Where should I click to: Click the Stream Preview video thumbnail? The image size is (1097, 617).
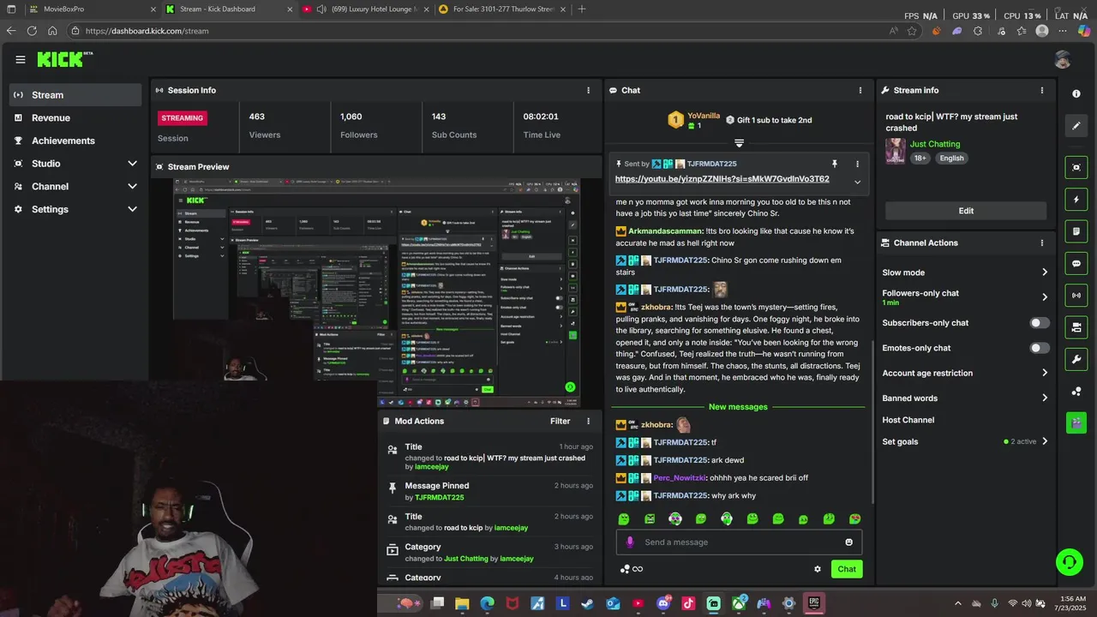(376, 292)
